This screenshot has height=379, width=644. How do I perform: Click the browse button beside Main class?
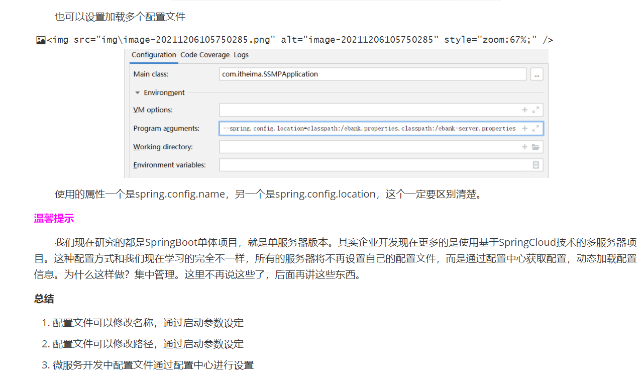tap(536, 74)
